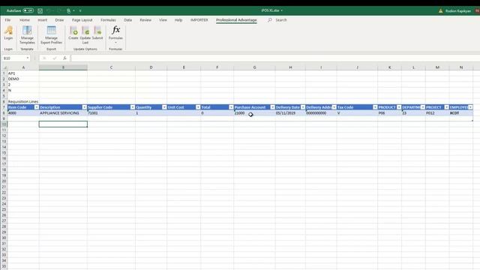
Task: Click the Search box in ribbon
Action: [x=281, y=20]
